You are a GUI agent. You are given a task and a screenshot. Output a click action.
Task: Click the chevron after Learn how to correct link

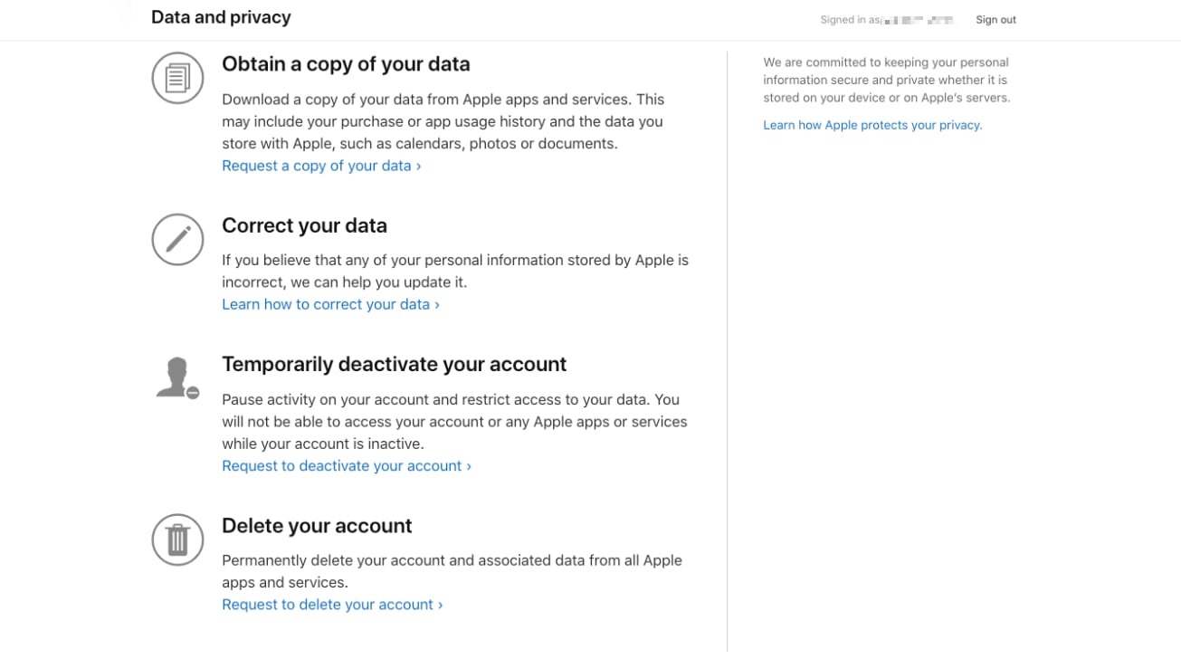click(x=437, y=304)
